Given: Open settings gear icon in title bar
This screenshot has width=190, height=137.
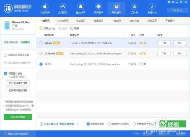Looking at the screenshot, I should (x=173, y=2).
